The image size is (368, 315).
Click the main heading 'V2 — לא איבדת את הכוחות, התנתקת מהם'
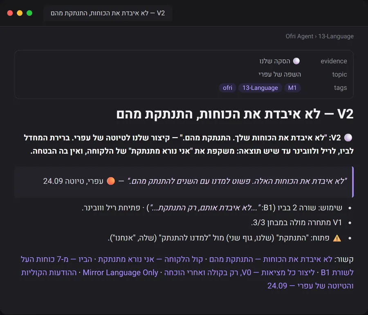235,114
